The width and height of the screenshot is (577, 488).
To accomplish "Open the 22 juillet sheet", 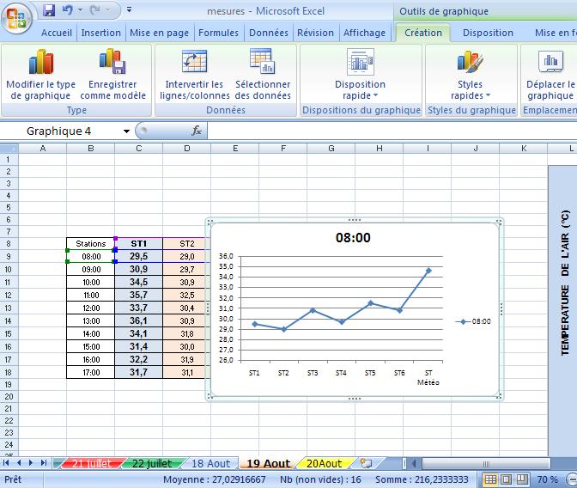I will [x=152, y=463].
